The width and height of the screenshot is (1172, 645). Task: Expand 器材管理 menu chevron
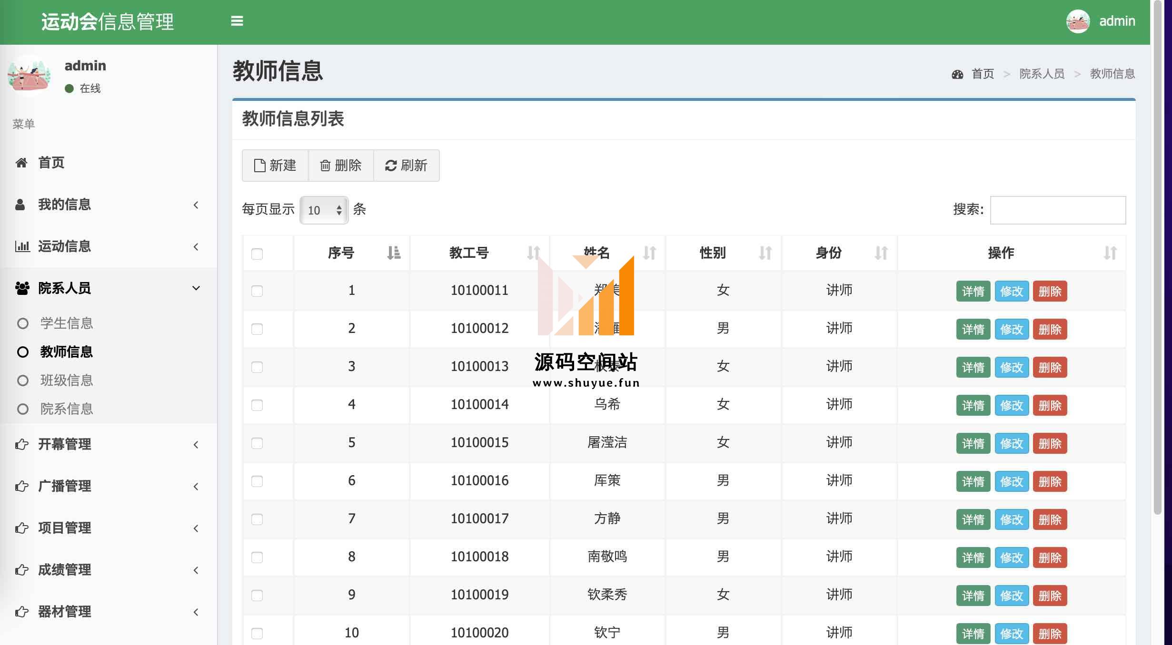tap(196, 612)
